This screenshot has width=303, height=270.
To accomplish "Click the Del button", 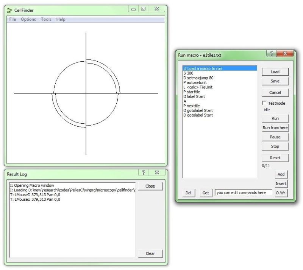I will [189, 193].
